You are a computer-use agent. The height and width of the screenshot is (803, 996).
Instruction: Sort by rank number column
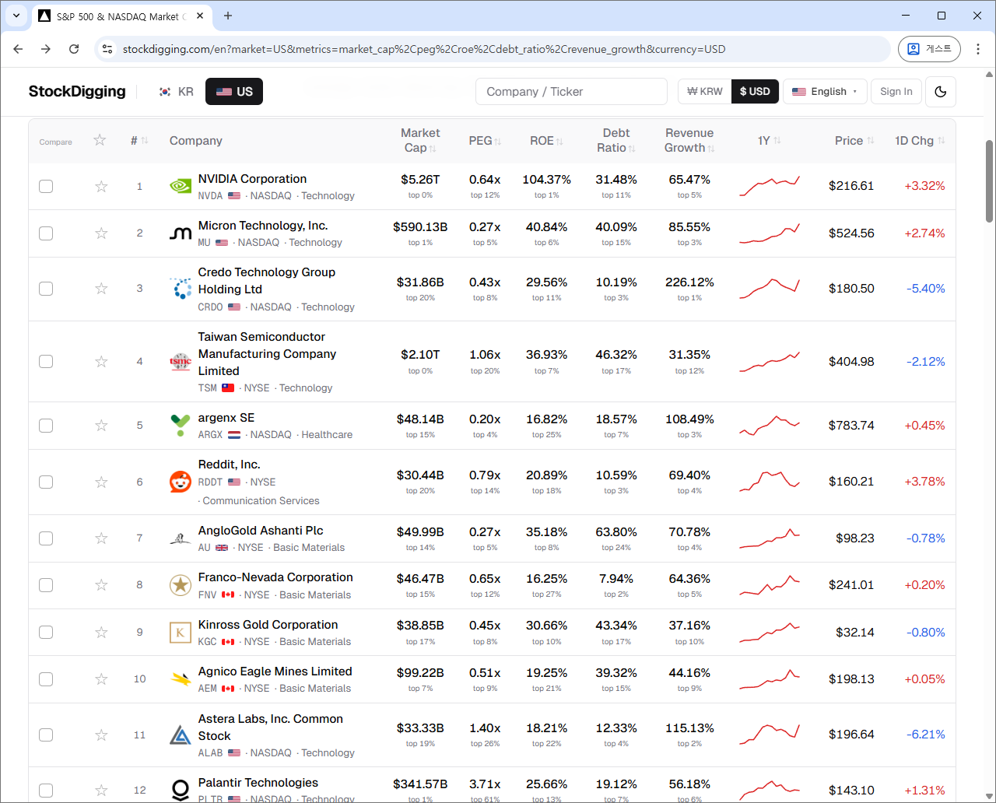(x=139, y=141)
